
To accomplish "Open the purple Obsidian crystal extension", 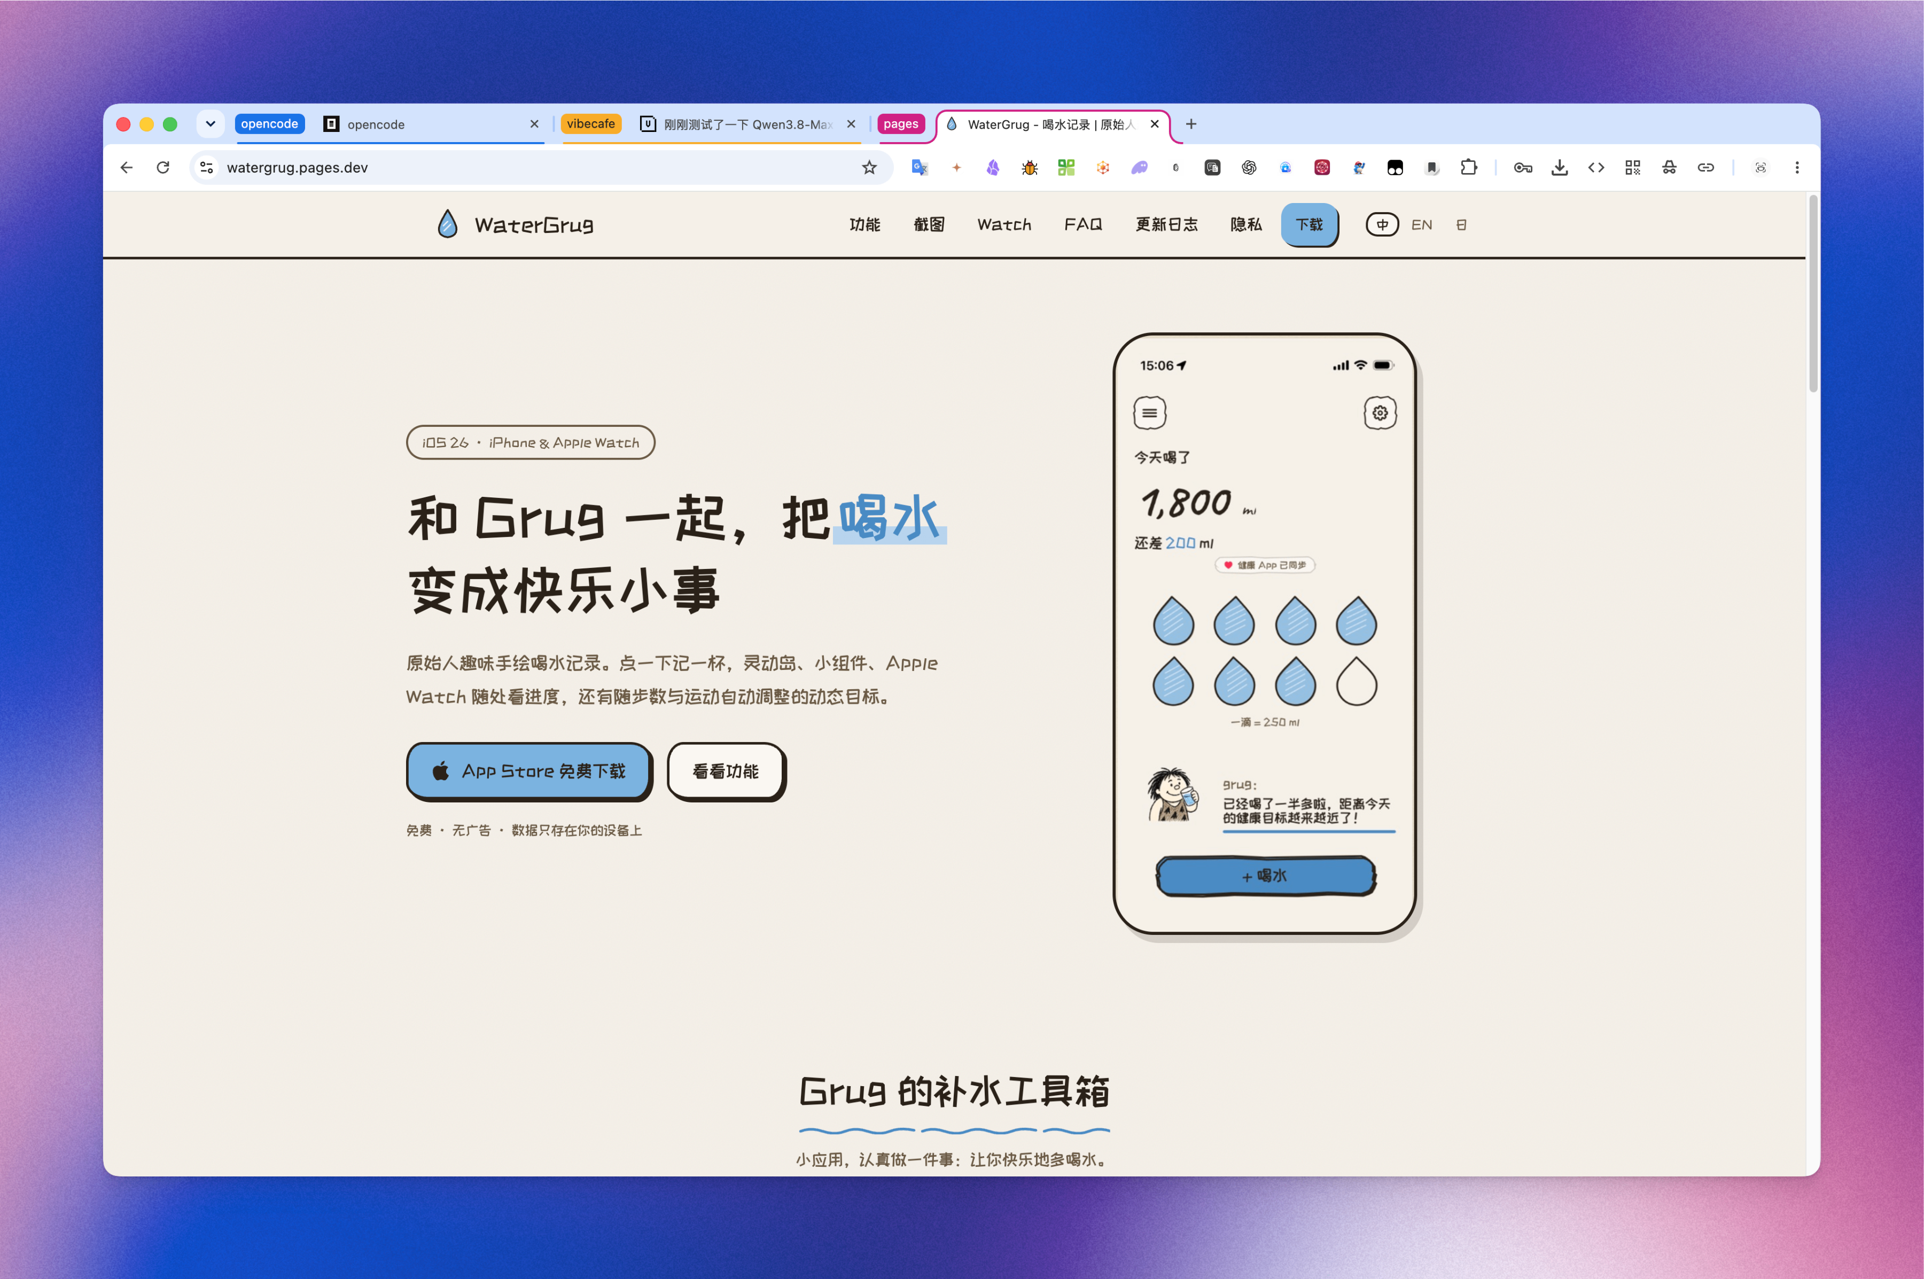I will tap(993, 167).
